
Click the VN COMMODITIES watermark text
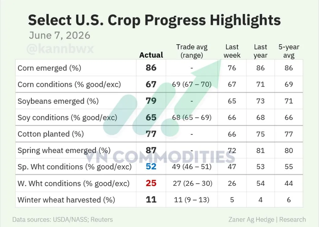tap(160, 157)
